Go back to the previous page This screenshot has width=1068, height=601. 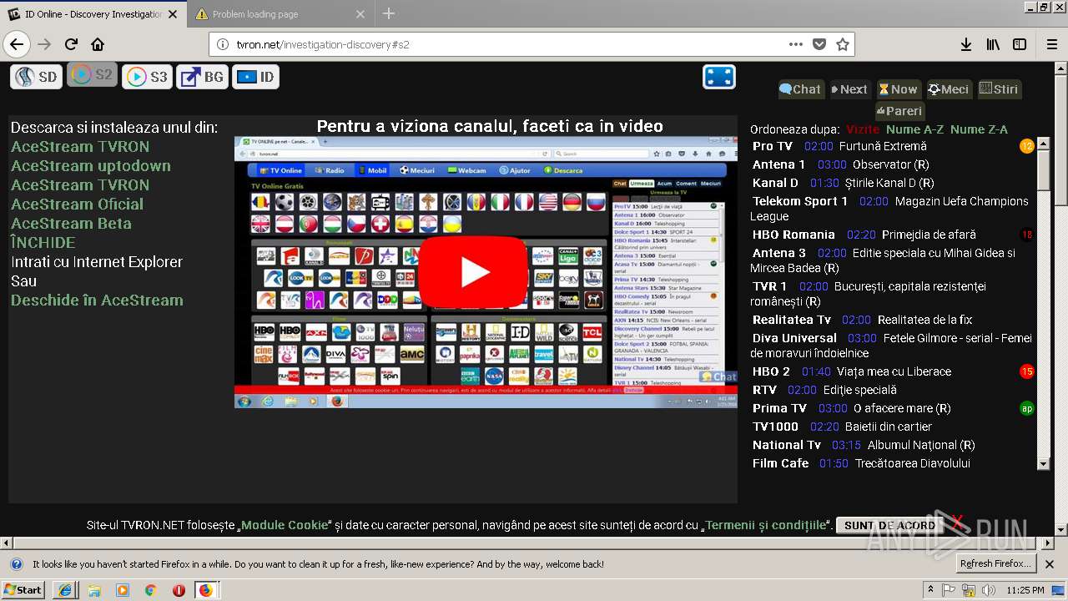17,44
